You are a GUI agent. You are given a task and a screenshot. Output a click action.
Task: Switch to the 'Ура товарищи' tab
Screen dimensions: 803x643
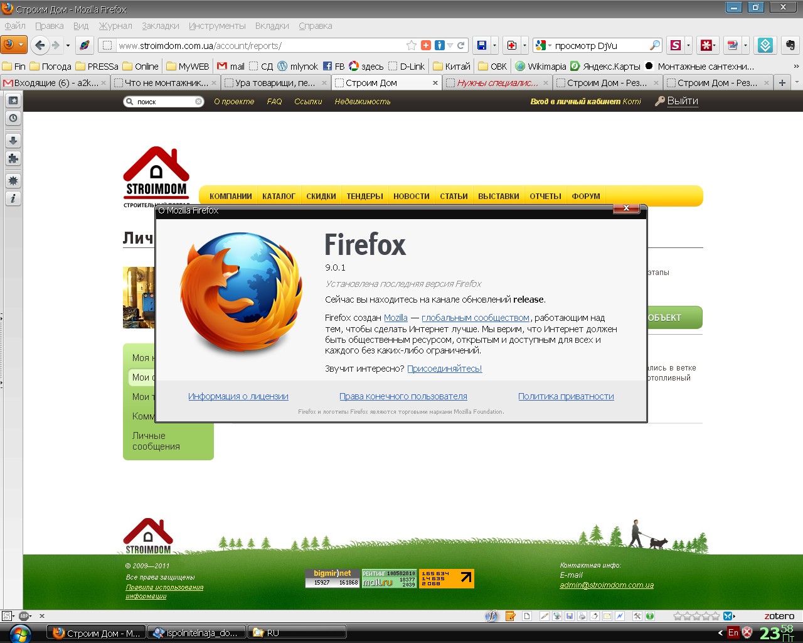276,82
